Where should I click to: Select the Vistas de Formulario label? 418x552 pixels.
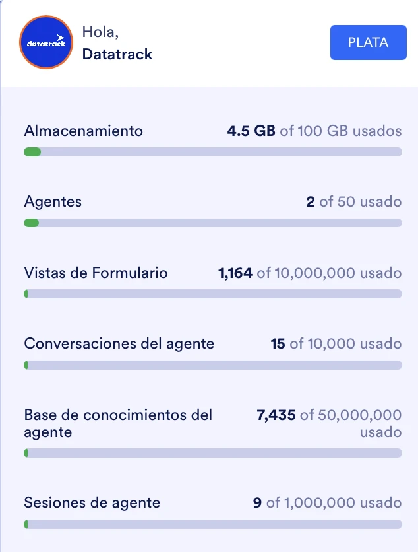96,273
